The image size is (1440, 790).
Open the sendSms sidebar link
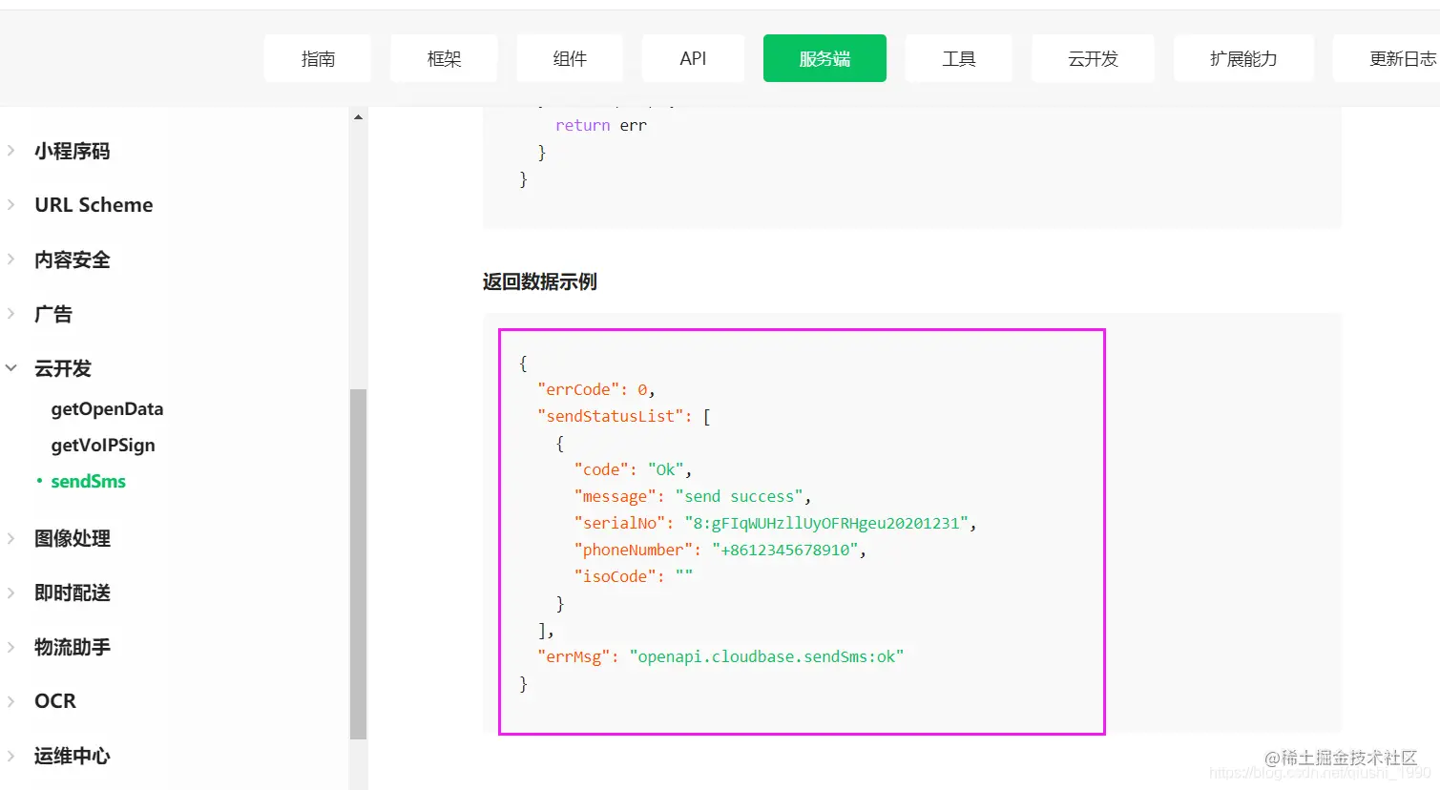(88, 482)
